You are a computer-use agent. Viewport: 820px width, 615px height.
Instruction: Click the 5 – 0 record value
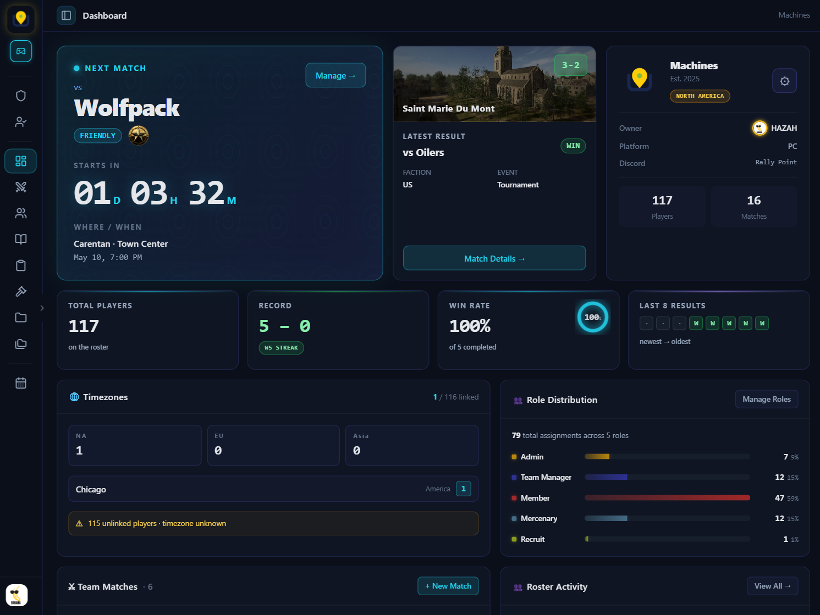(285, 326)
